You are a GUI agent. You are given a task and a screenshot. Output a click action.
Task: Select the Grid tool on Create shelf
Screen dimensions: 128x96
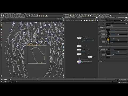10,16
